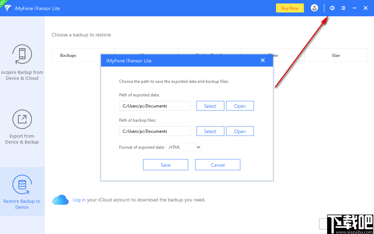This screenshot has height=234, width=374.
Task: Open Export from Device & Backup tab
Action: click(22, 139)
